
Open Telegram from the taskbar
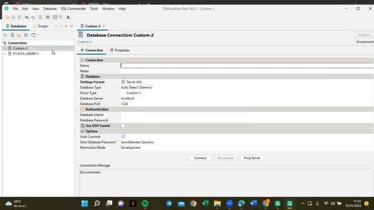pyautogui.click(x=169, y=204)
